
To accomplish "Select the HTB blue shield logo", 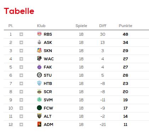I will click(x=39, y=83).
